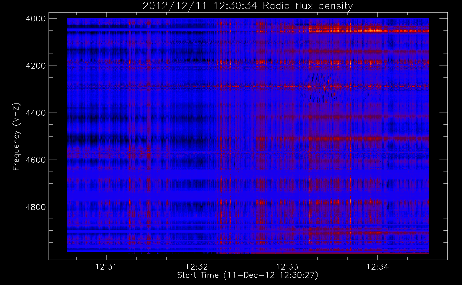The image size is (462, 285).
Task: Click the 12:34 time tick label
Action: pyautogui.click(x=377, y=267)
